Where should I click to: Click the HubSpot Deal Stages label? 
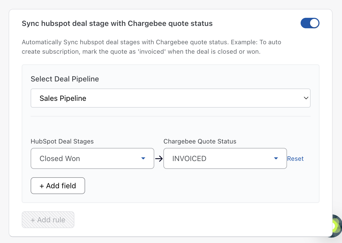[x=62, y=141]
